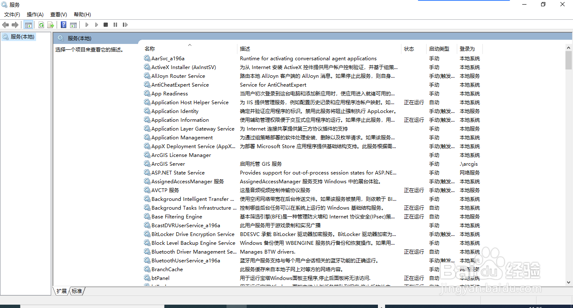Open help with the blue question mark icon
The image size is (573, 308).
click(64, 25)
